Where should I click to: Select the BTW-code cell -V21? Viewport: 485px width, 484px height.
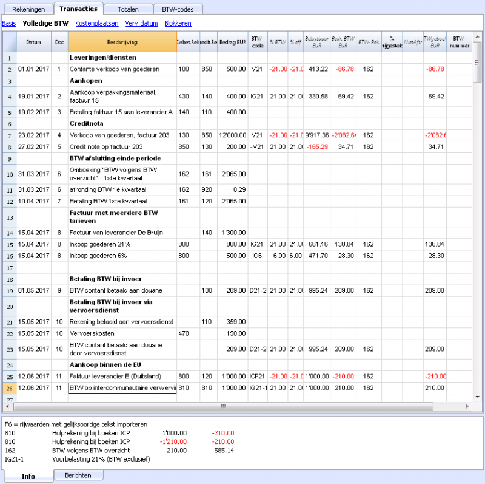pos(258,147)
